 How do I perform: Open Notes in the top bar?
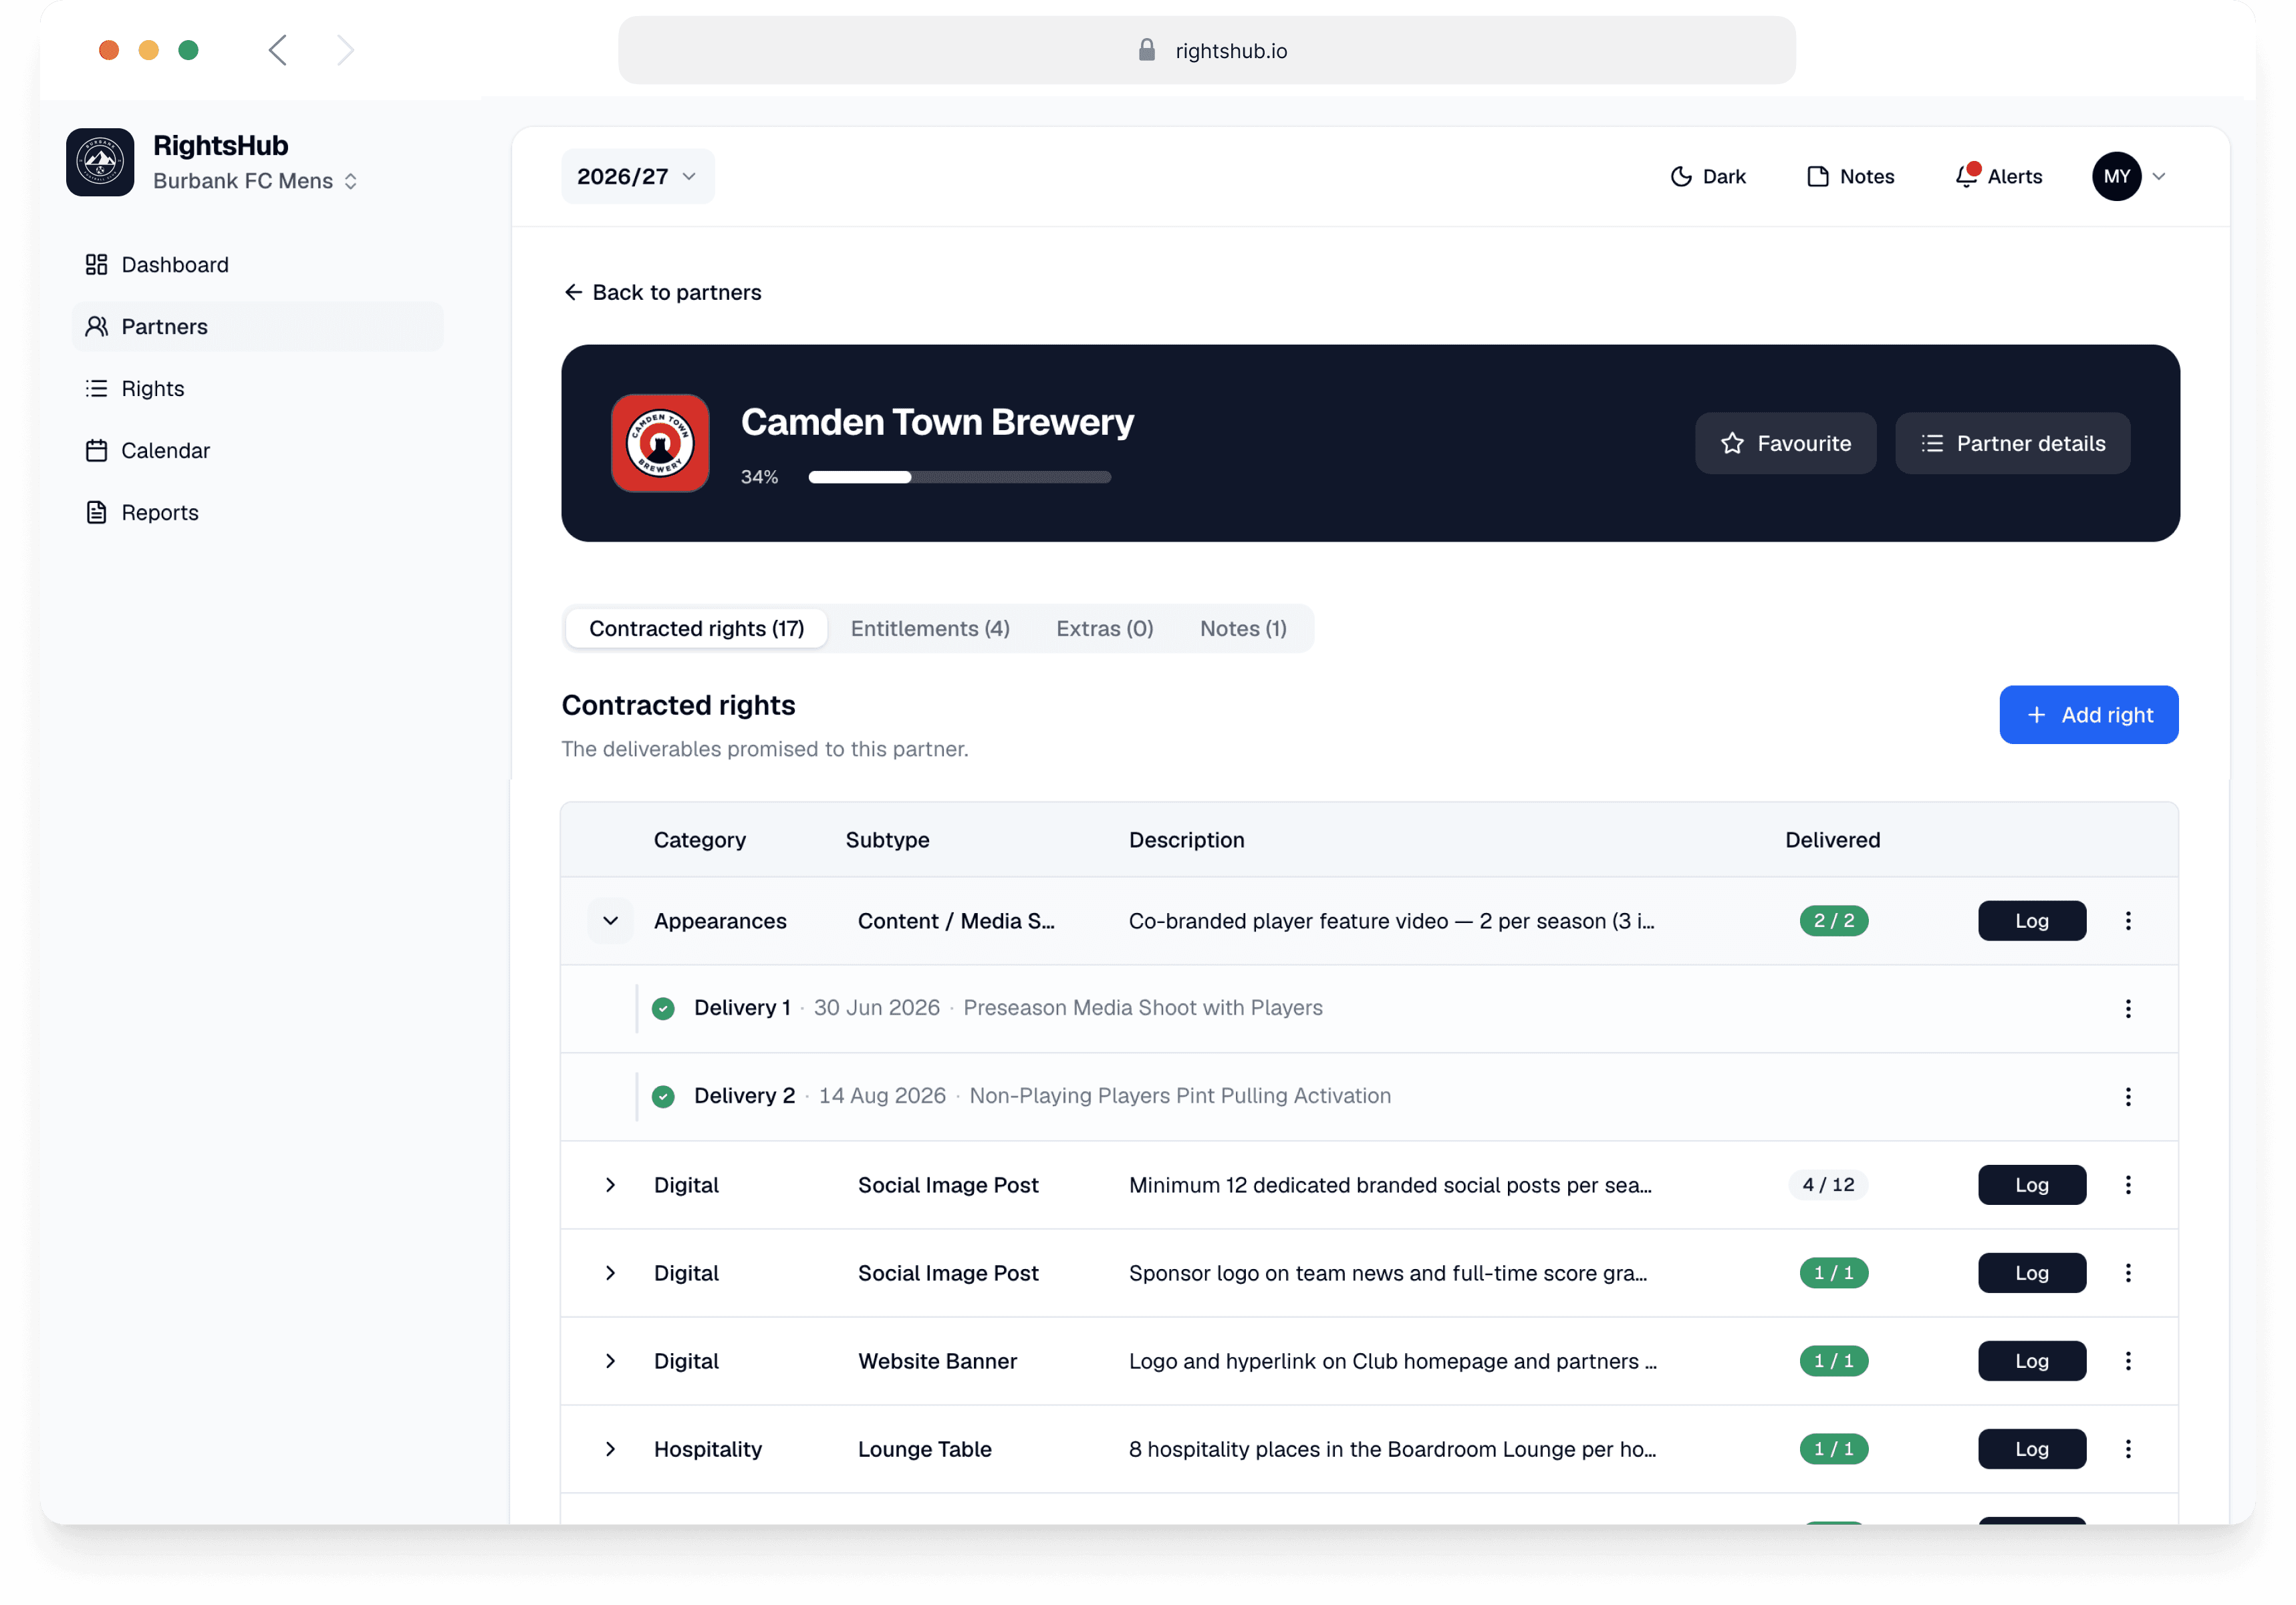1851,176
